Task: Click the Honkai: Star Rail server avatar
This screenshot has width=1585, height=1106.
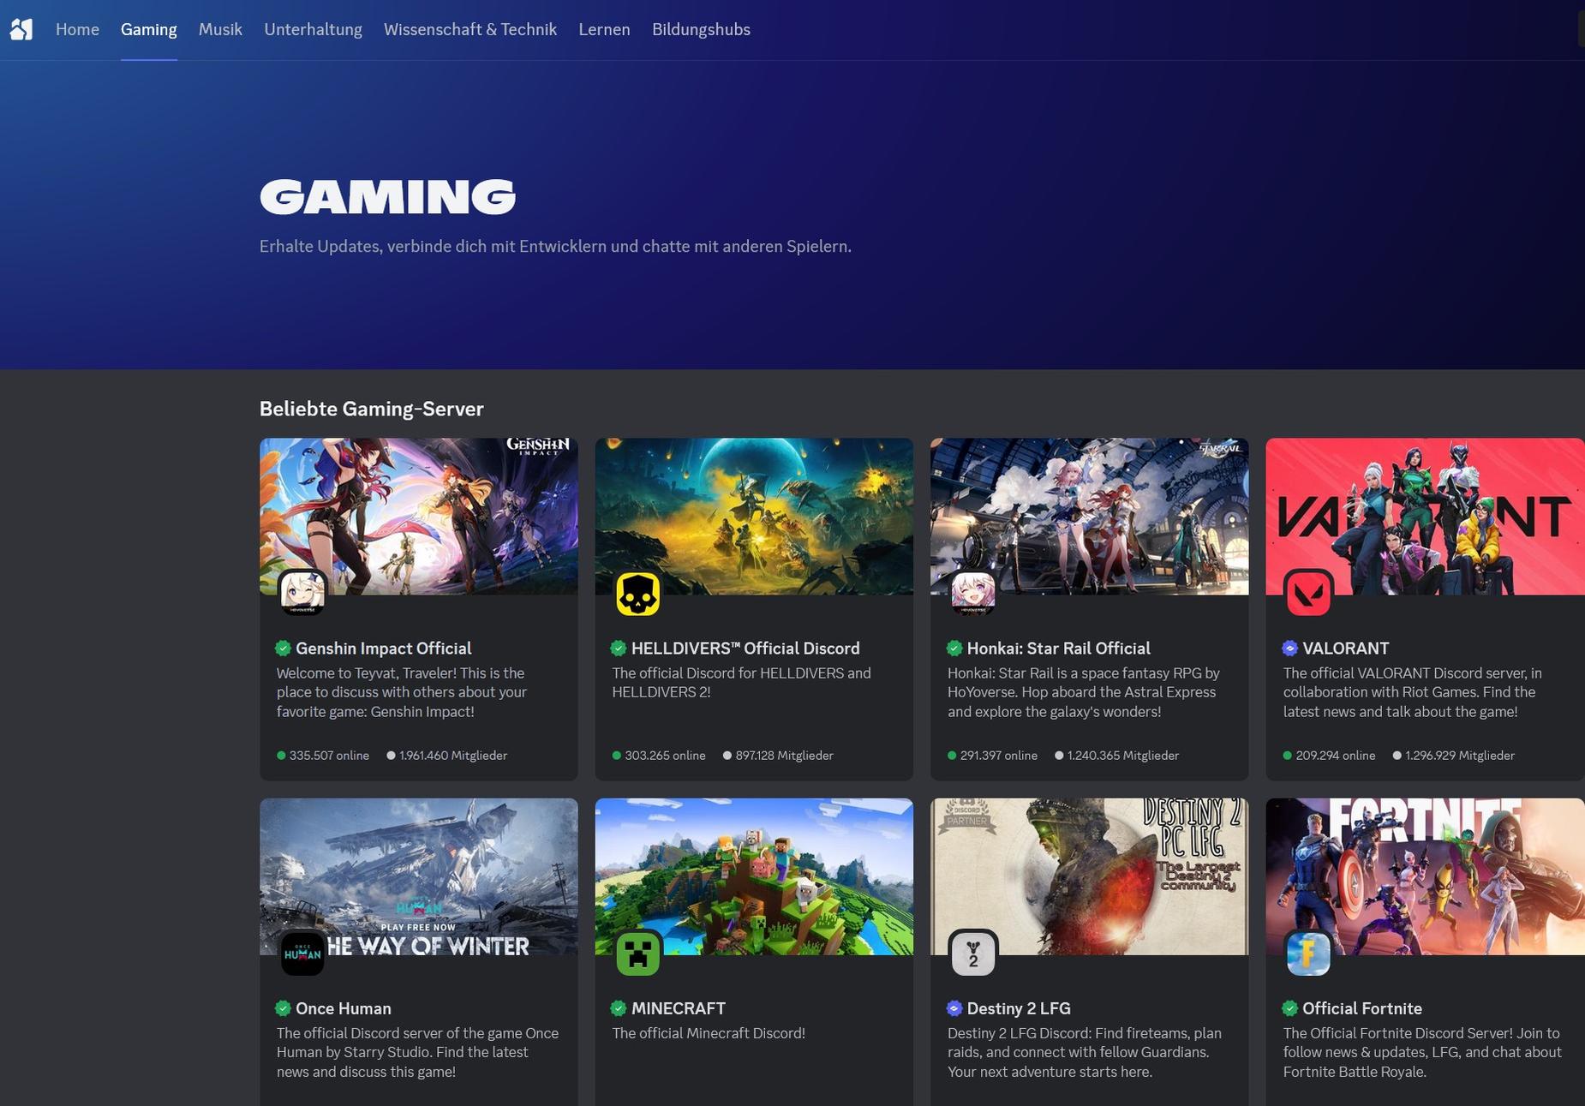Action: click(x=973, y=593)
